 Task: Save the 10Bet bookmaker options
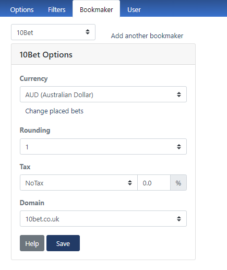pos(63,243)
